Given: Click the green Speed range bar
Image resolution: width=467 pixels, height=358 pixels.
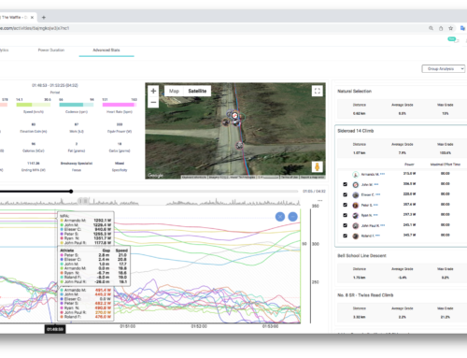Looking at the screenshot, I should (x=34, y=105).
